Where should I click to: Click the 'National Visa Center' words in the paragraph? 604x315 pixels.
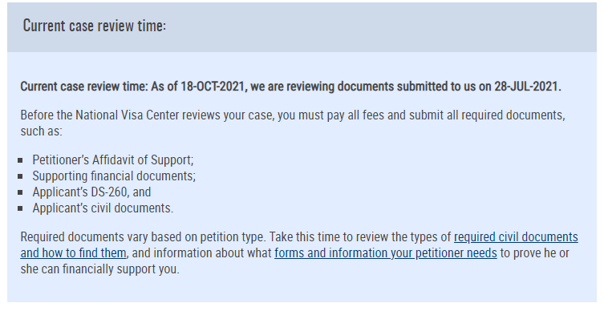tap(127, 115)
